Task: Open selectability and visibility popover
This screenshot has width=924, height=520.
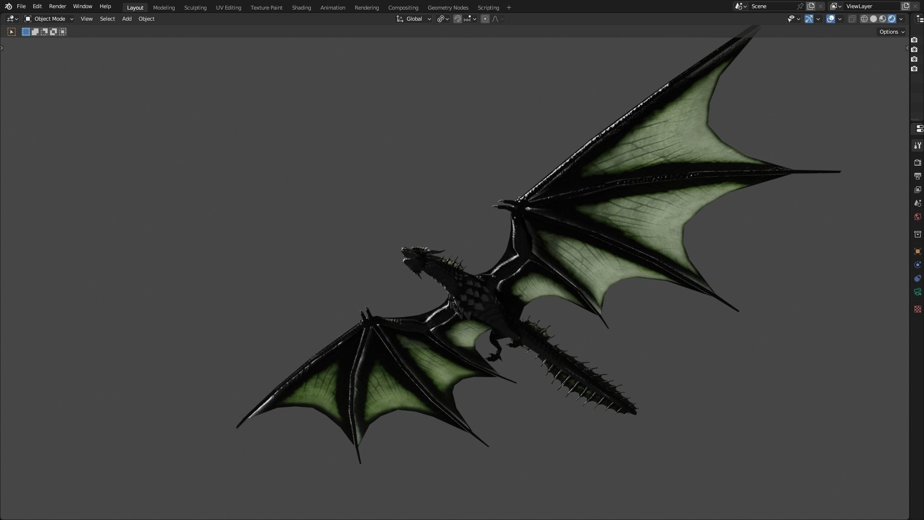Action: (794, 19)
